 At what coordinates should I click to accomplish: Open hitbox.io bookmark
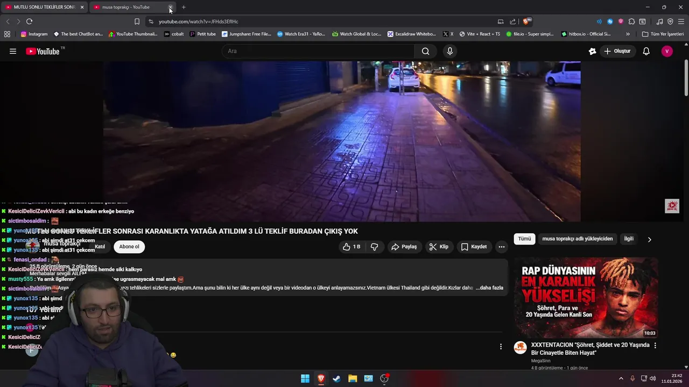point(586,34)
